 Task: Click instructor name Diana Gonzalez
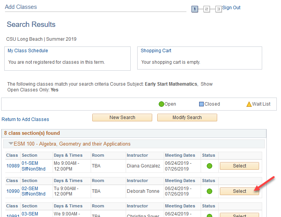[143, 166]
